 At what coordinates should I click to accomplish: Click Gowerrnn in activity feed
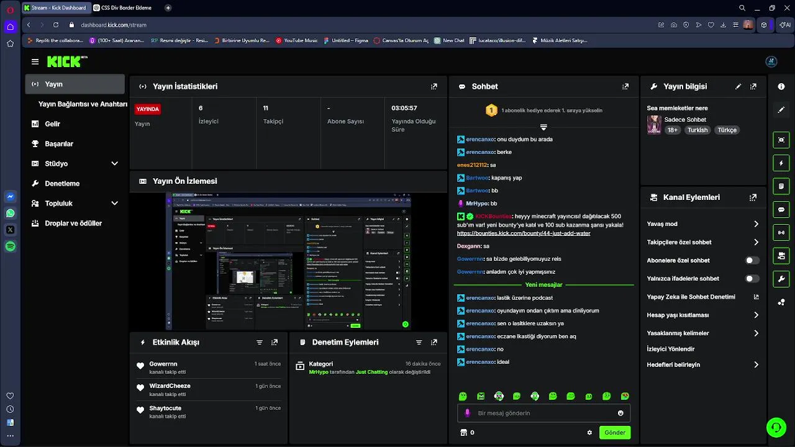[163, 364]
